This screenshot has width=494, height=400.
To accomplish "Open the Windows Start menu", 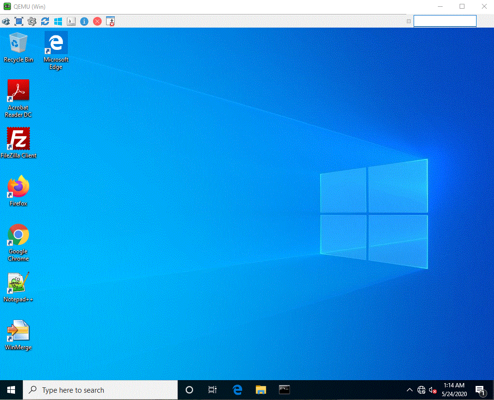I will [11, 390].
